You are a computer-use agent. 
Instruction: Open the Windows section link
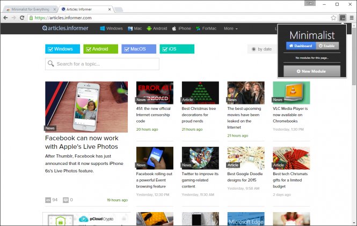click(114, 28)
